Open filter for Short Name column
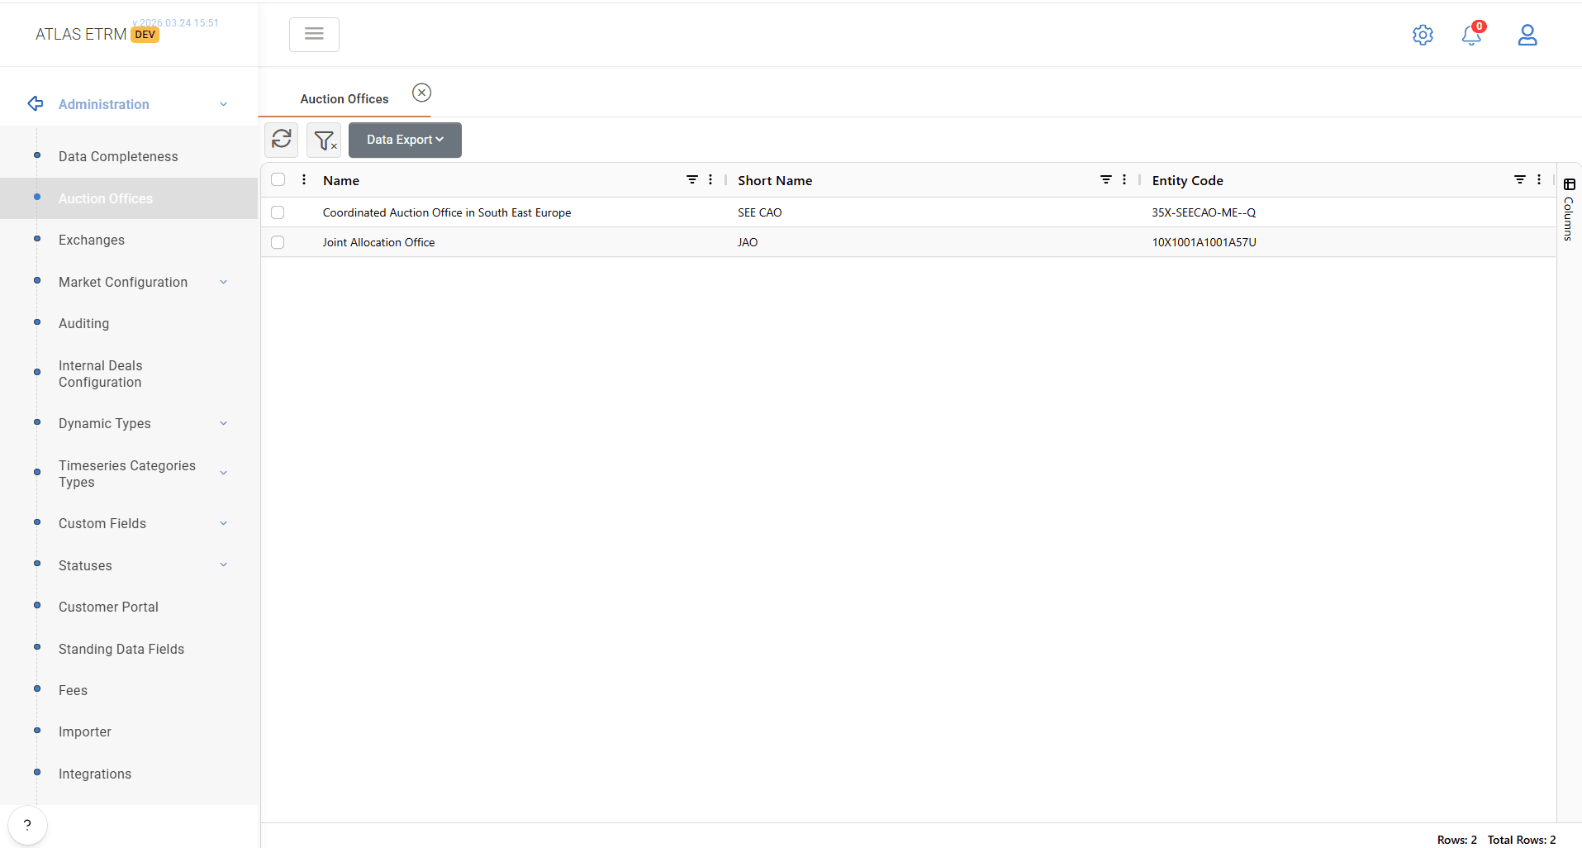1582x848 pixels. pyautogui.click(x=1106, y=179)
